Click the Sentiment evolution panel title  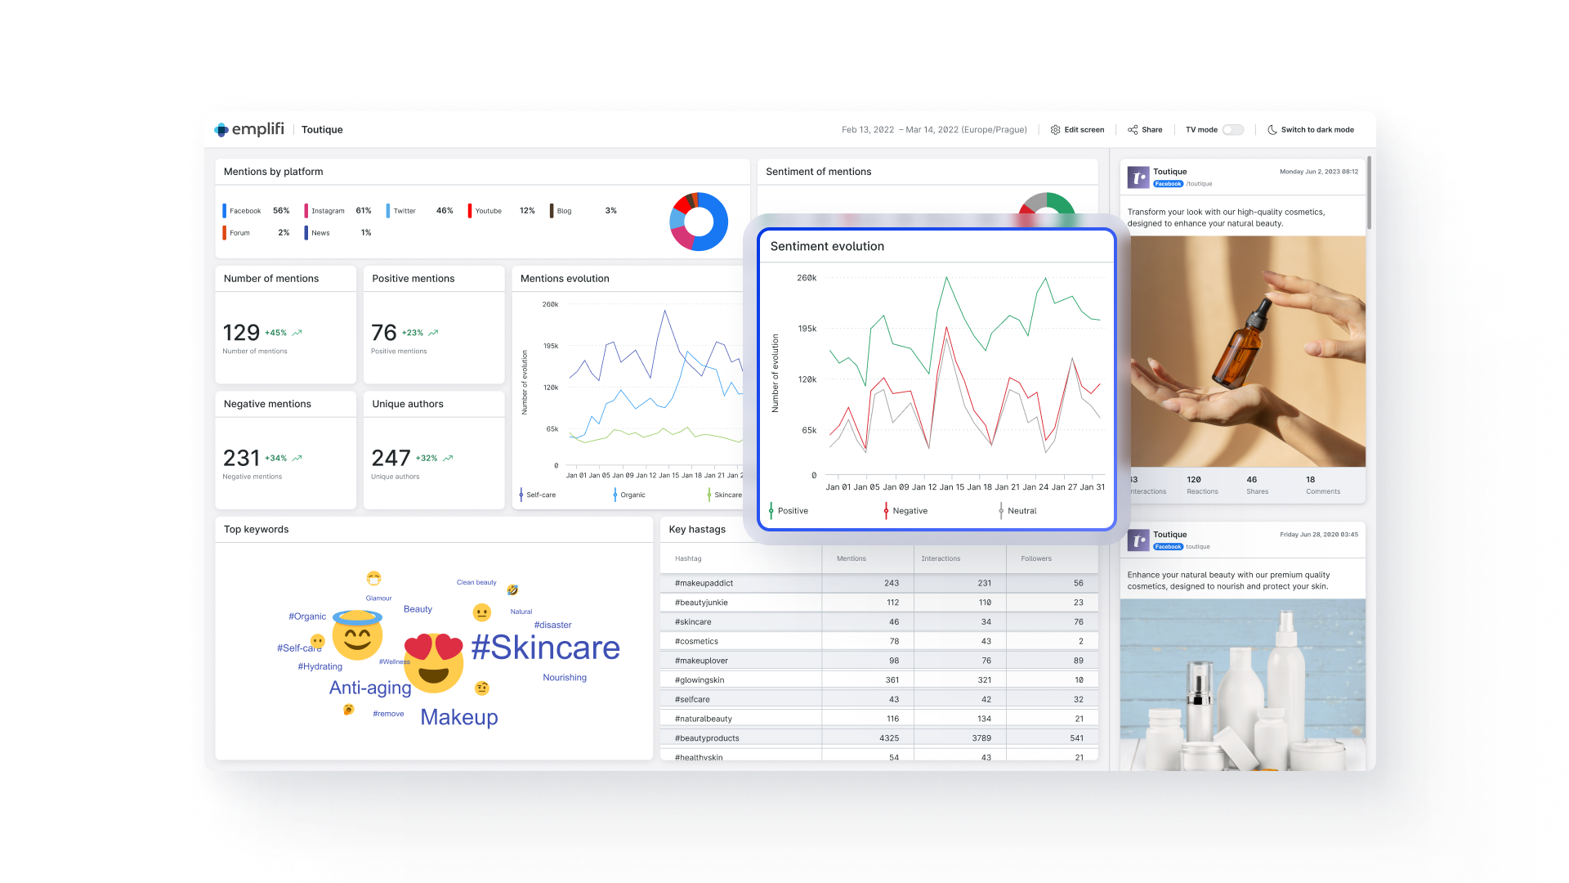click(827, 246)
